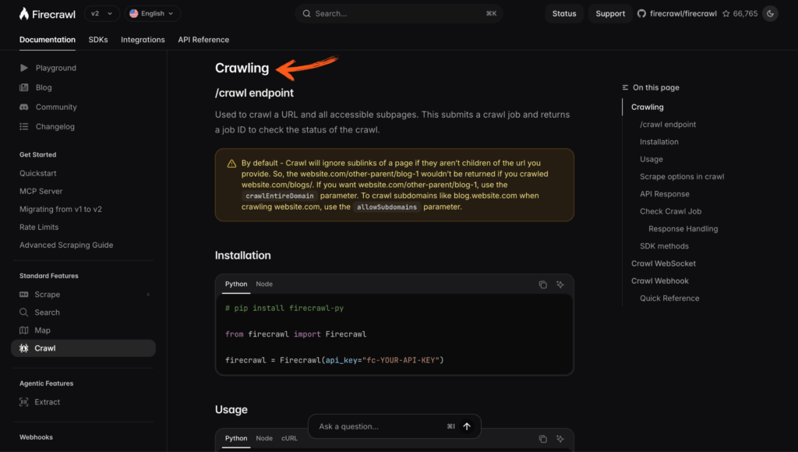The width and height of the screenshot is (798, 452).
Task: Click the Crawl gear icon in sidebar
Action: (24, 348)
